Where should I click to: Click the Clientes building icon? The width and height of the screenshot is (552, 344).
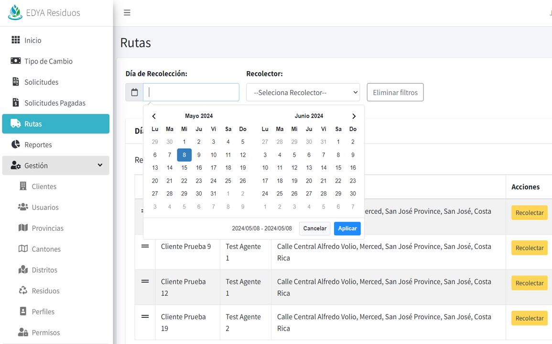23,186
